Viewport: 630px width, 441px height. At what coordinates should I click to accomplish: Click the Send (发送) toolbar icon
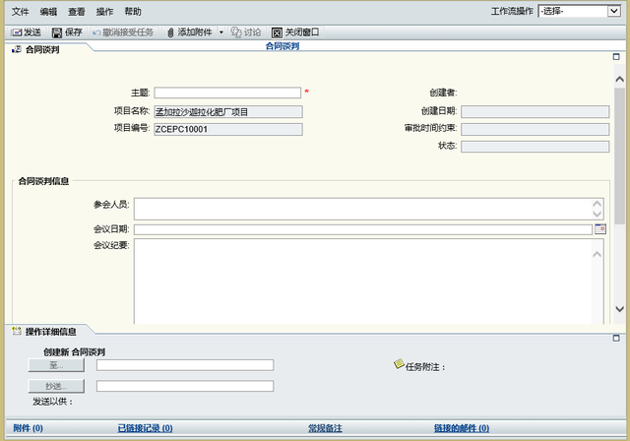[16, 32]
